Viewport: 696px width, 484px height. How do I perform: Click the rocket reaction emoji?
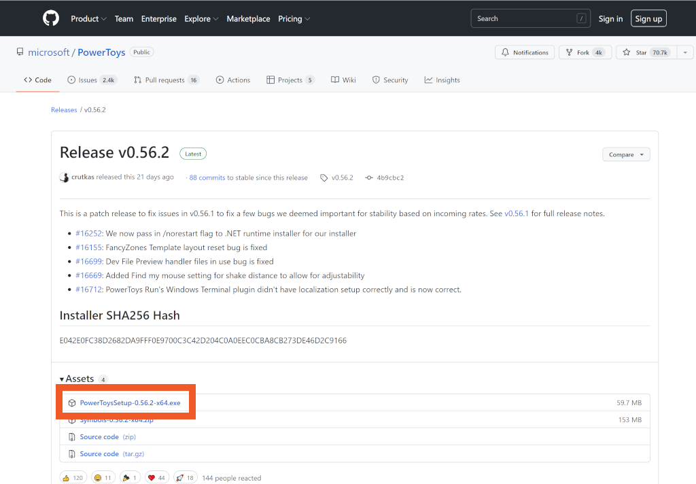click(x=180, y=478)
